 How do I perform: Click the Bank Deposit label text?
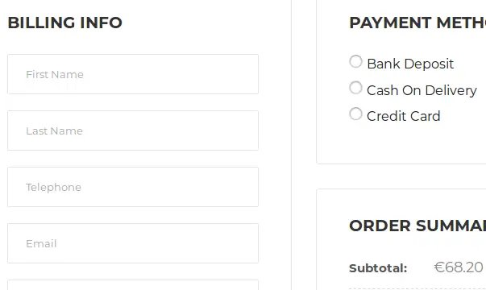coord(410,64)
